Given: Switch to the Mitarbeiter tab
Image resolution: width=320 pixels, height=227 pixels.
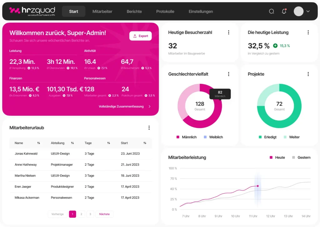Looking at the screenshot, I should click(x=102, y=12).
